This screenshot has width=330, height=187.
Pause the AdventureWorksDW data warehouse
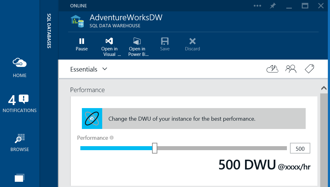tap(82, 45)
